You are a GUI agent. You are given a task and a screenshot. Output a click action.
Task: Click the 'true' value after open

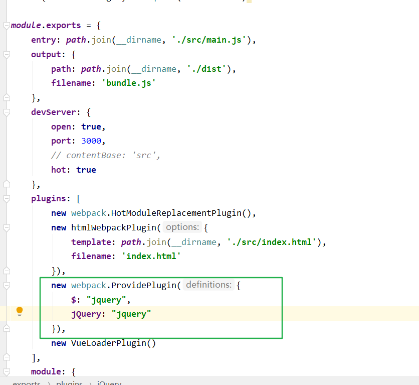[x=91, y=126]
